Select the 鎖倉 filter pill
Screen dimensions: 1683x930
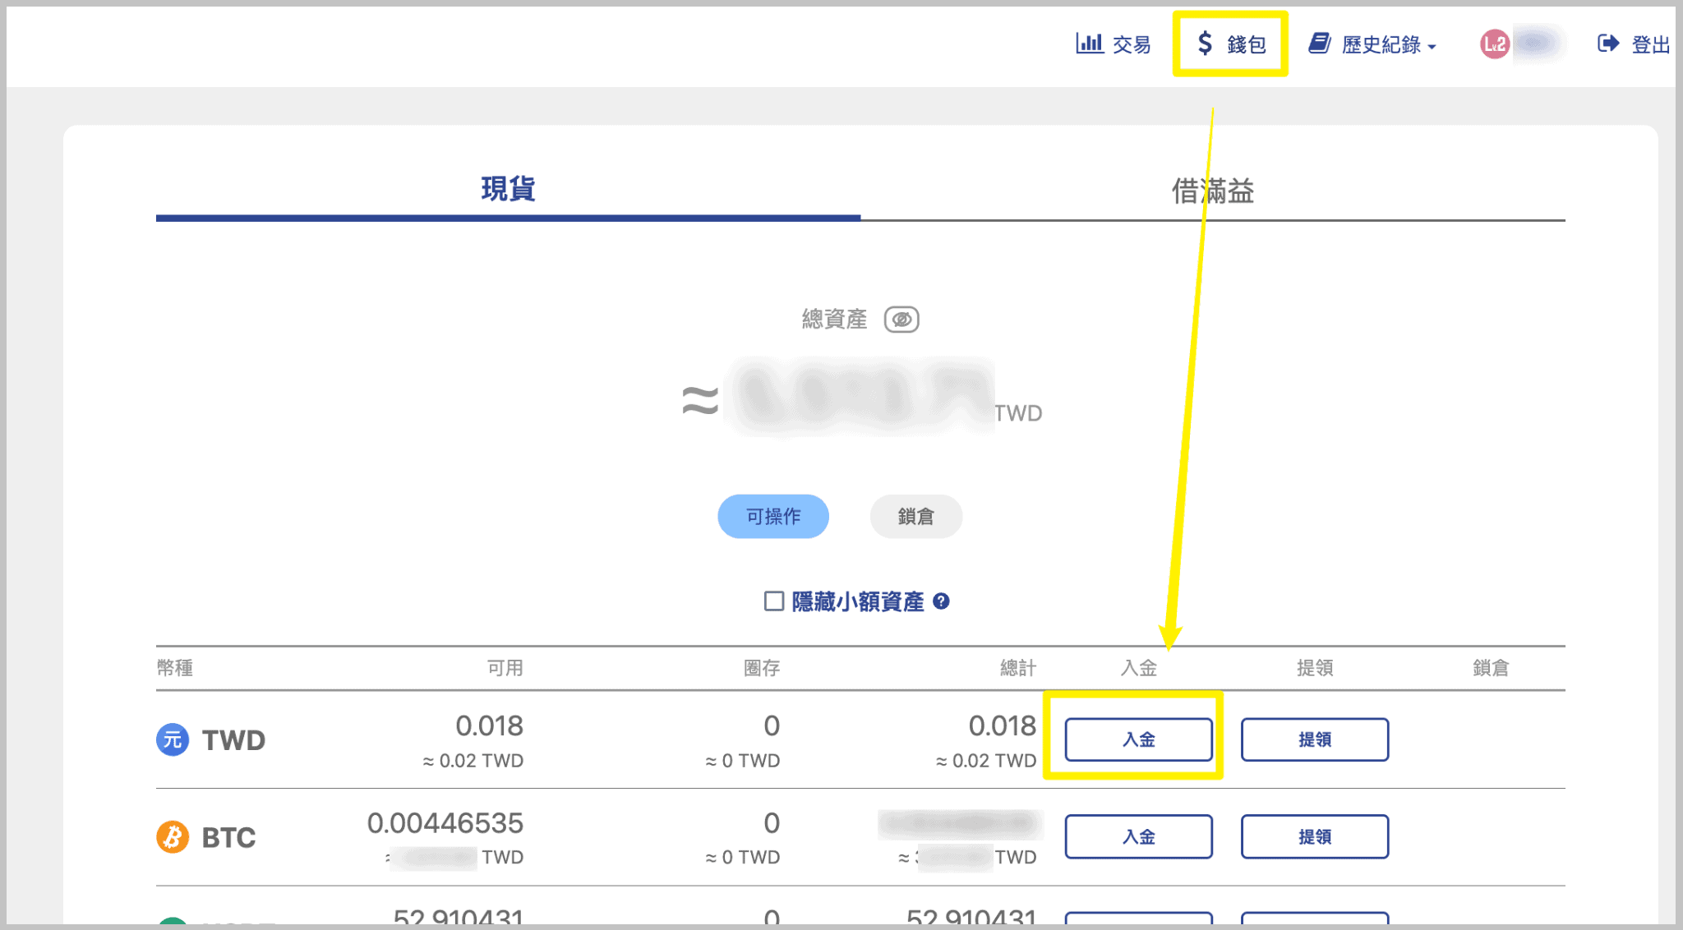pos(915,516)
